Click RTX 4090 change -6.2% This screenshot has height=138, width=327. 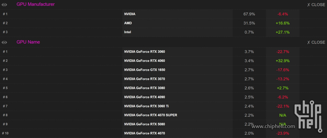pyautogui.click(x=283, y=97)
